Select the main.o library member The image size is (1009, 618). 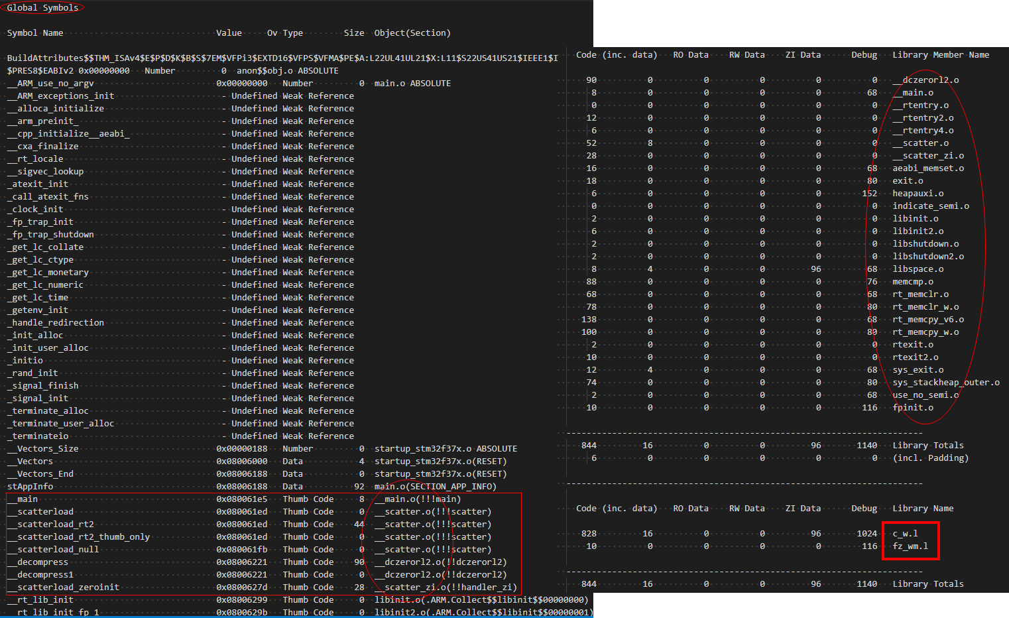(x=914, y=92)
